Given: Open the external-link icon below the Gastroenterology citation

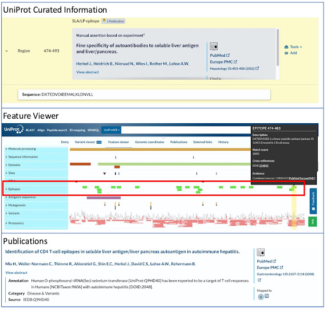Looking at the screenshot, I should [259, 280].
